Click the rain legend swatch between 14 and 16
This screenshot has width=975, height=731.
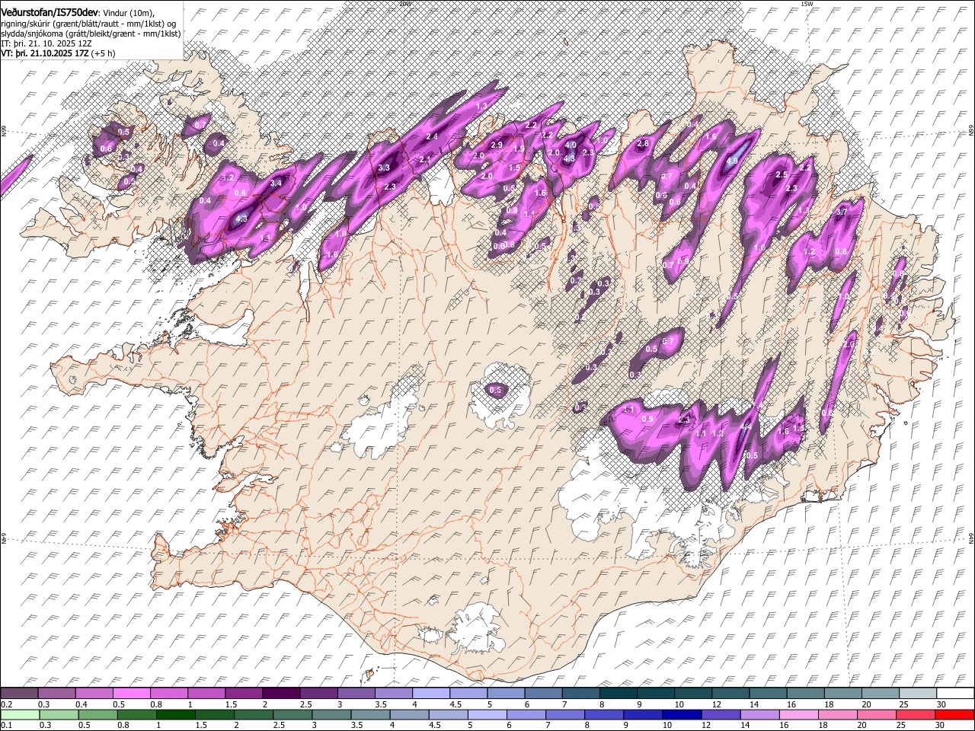pos(760,714)
